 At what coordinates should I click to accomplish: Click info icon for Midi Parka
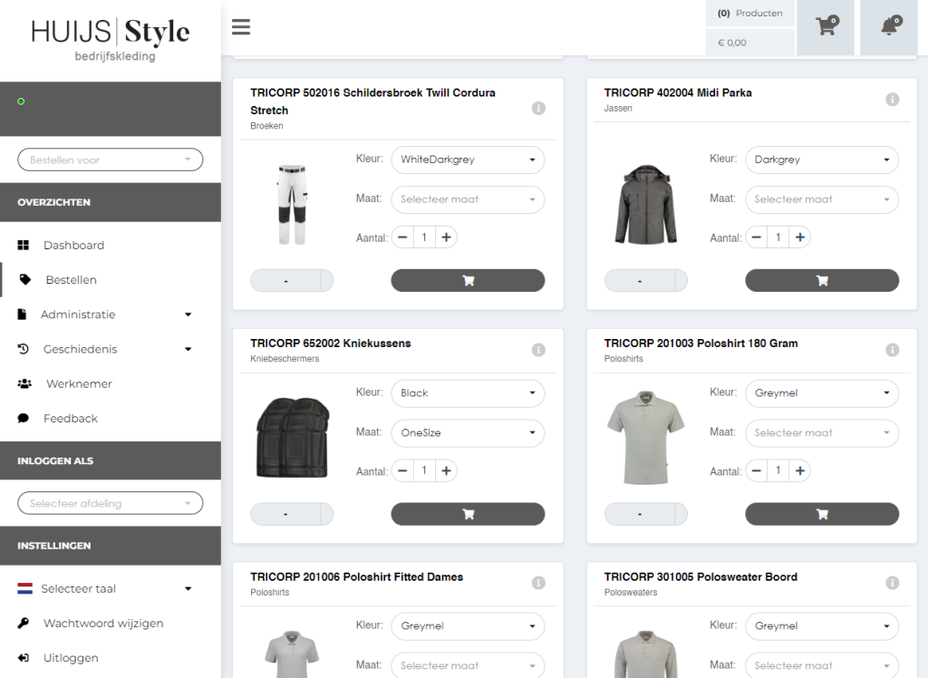point(893,100)
